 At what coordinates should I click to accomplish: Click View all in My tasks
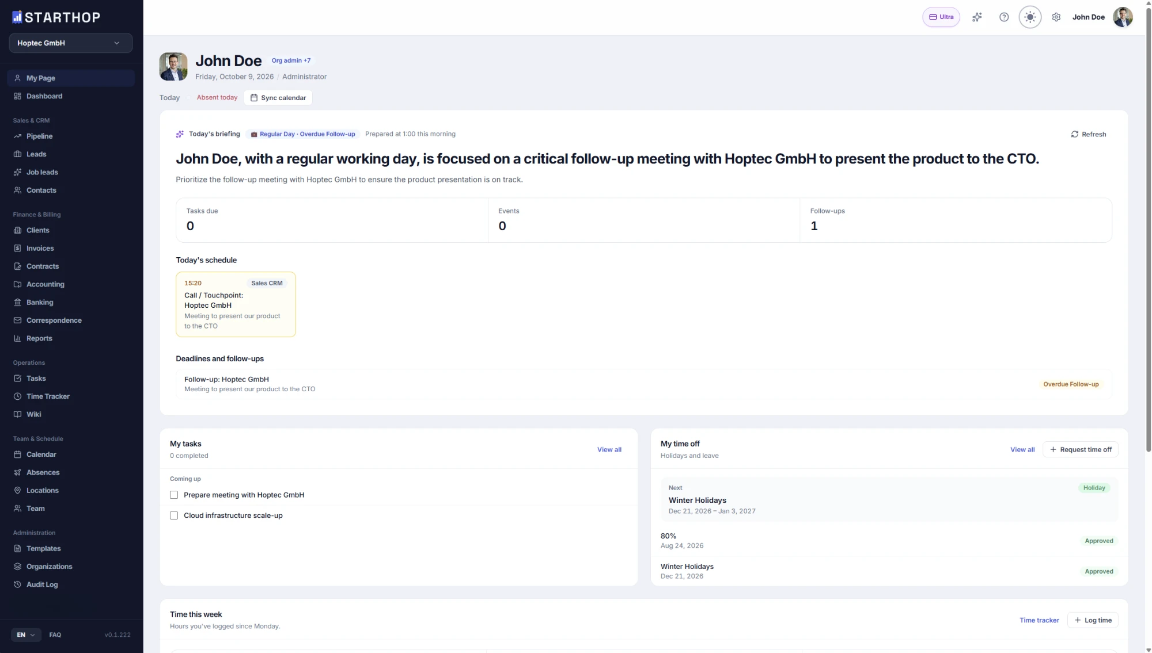(x=609, y=450)
